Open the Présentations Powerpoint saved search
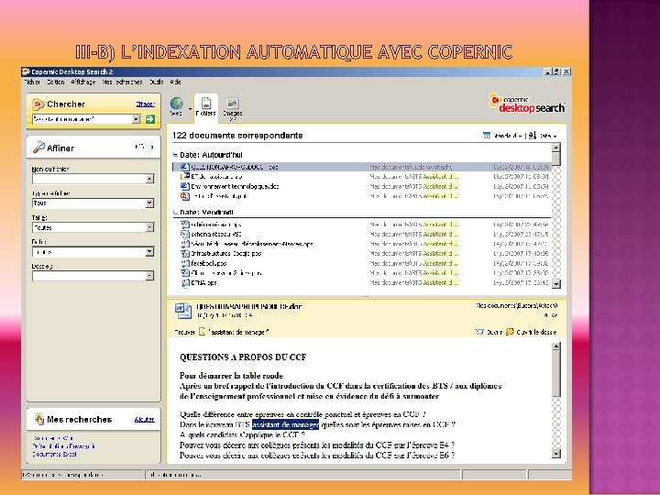The image size is (660, 495). 63,446
